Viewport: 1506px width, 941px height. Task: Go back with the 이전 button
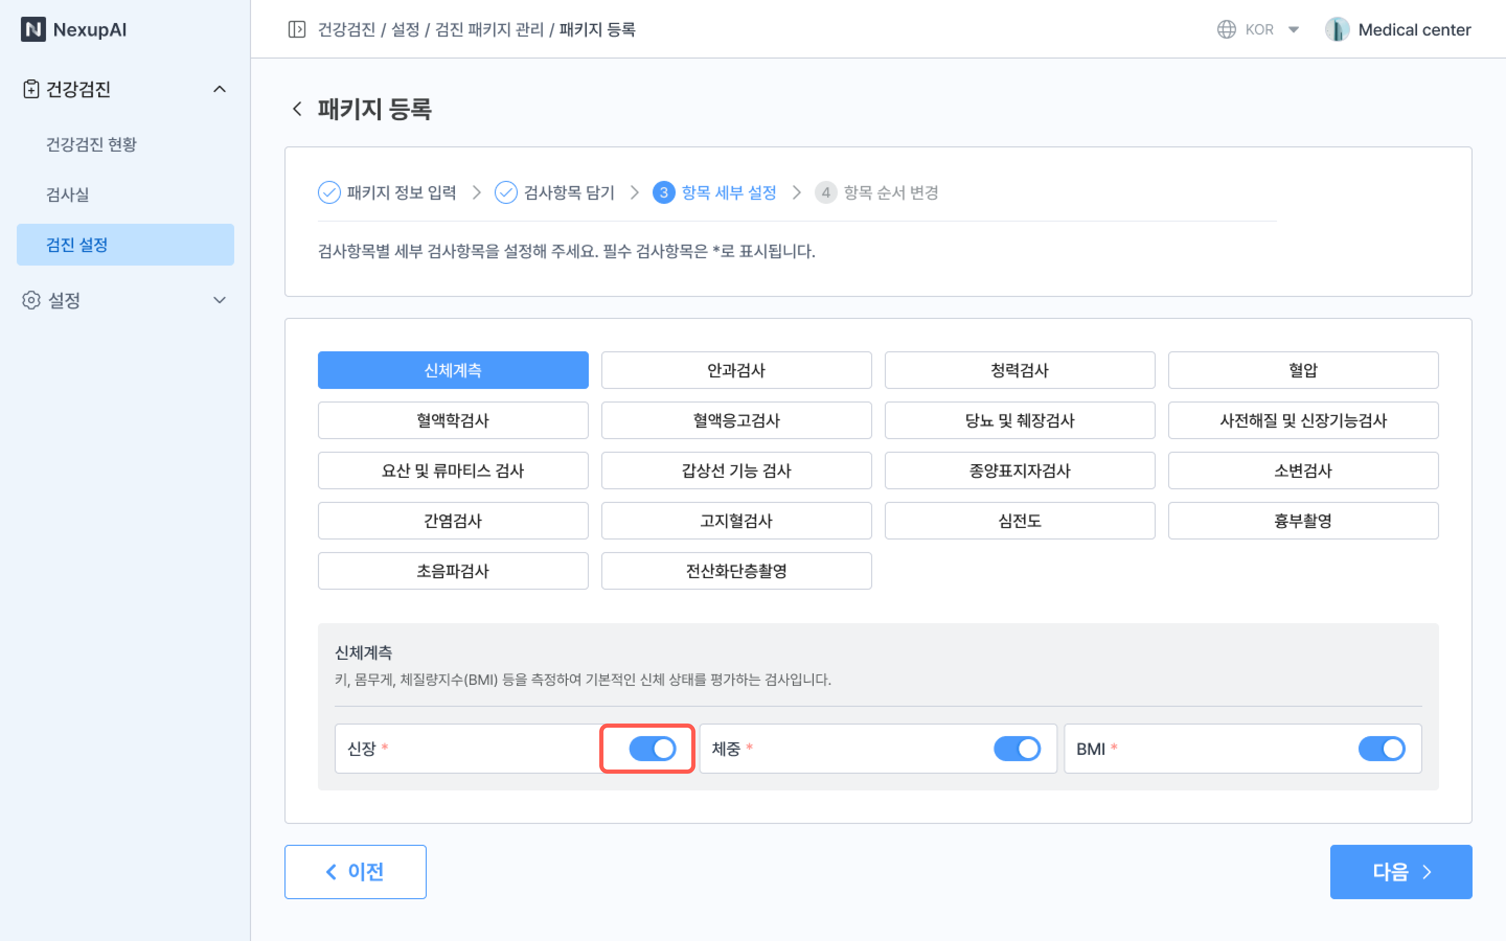click(x=355, y=871)
